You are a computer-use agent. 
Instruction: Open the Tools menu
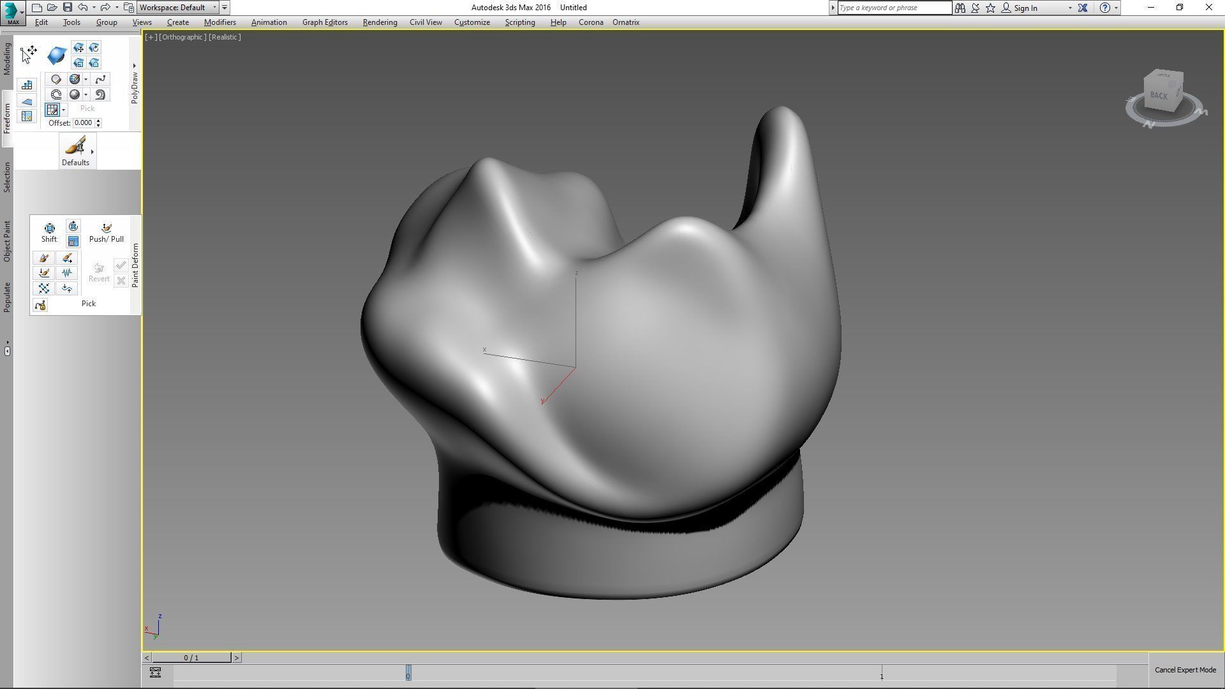point(71,22)
